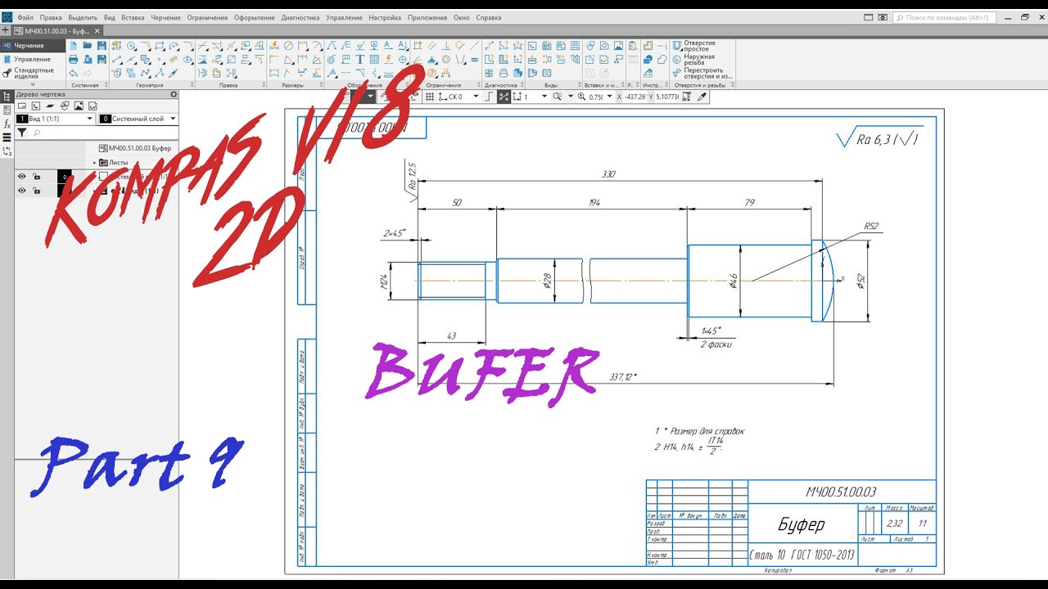
Task: Click the Отверстие простое hole tool
Action: (x=694, y=46)
